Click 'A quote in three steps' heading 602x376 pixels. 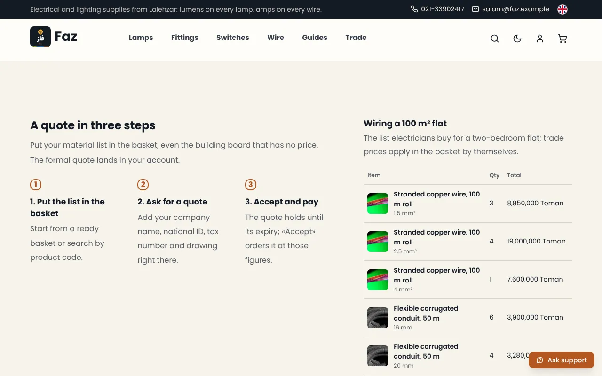click(x=93, y=125)
